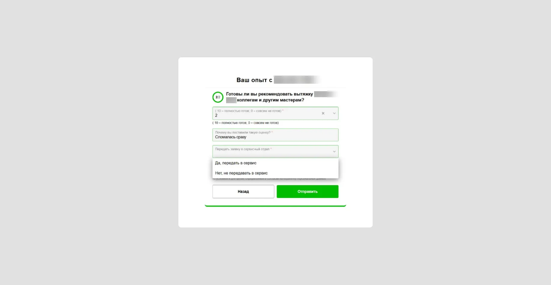551x285 pixels.
Task: Click the "Передать заявку в сервисный отдел" label
Action: 242,149
